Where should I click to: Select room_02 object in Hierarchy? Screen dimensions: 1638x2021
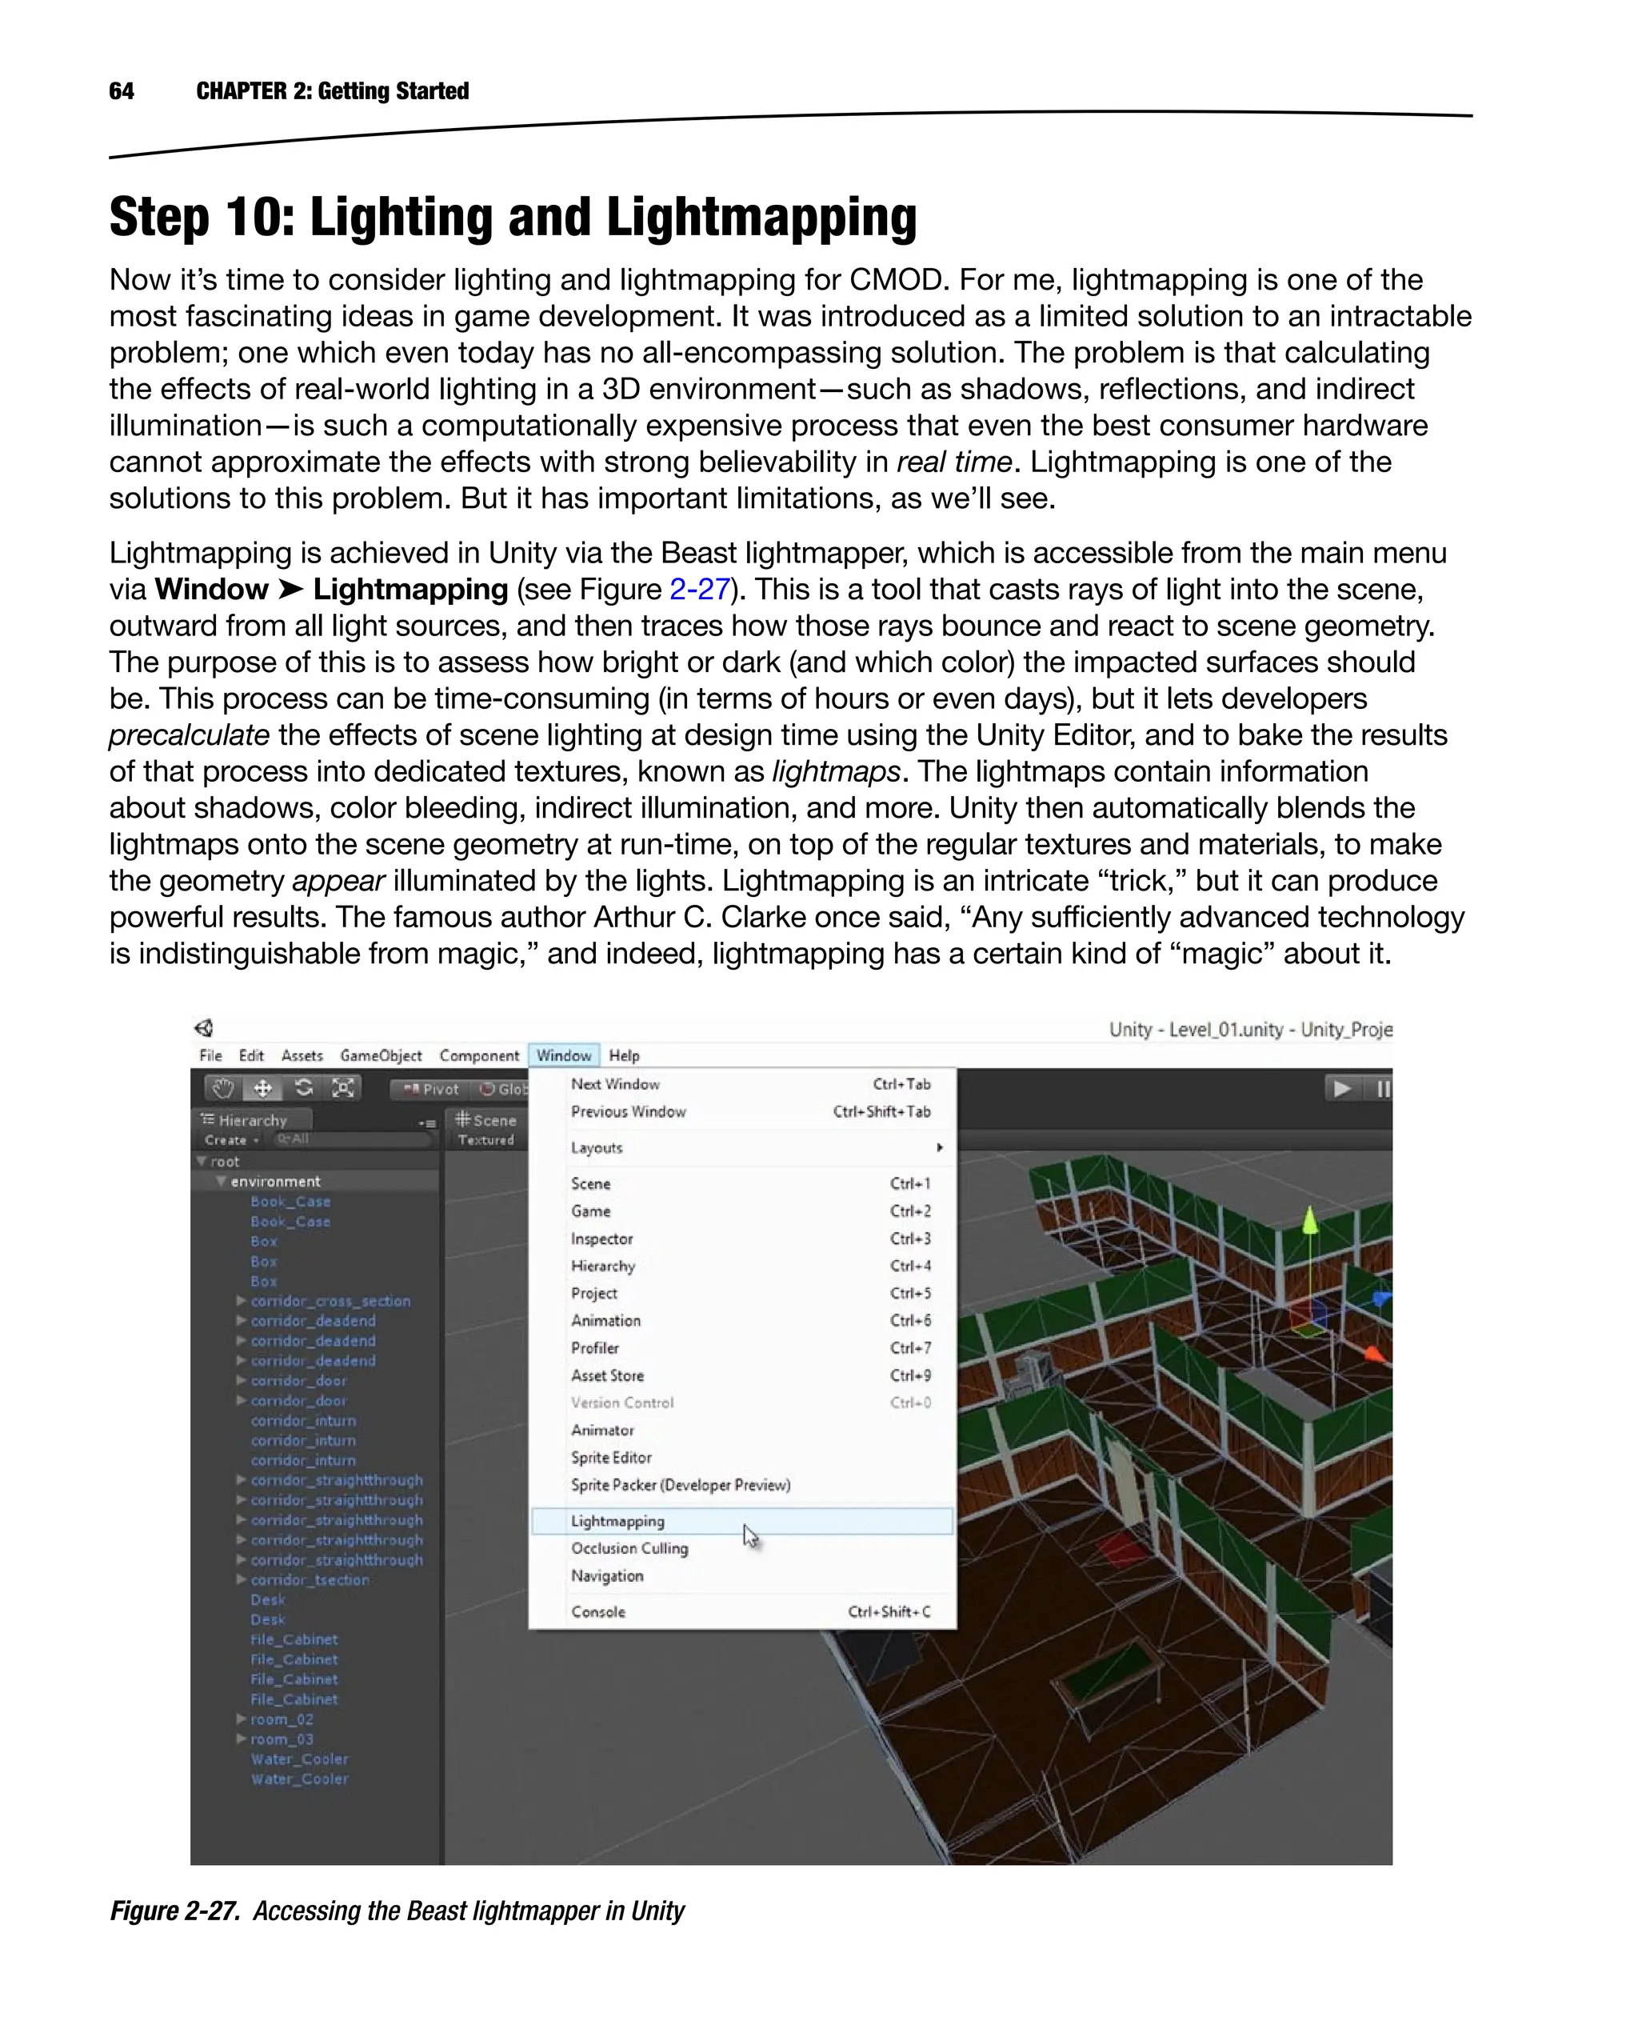click(282, 1719)
